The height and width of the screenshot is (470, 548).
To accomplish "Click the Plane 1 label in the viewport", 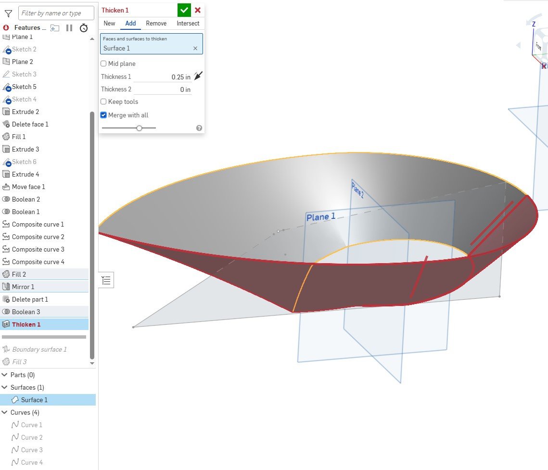I will click(x=321, y=217).
